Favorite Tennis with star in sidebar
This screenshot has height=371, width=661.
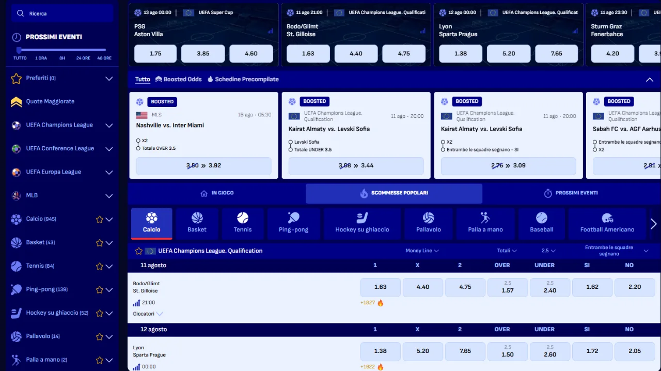pos(100,267)
